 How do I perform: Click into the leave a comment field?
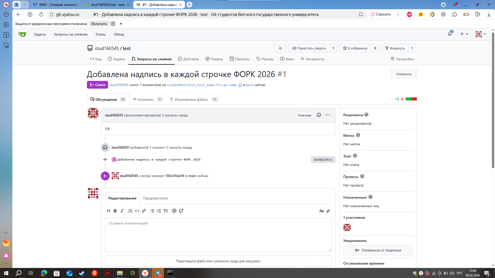point(218,235)
